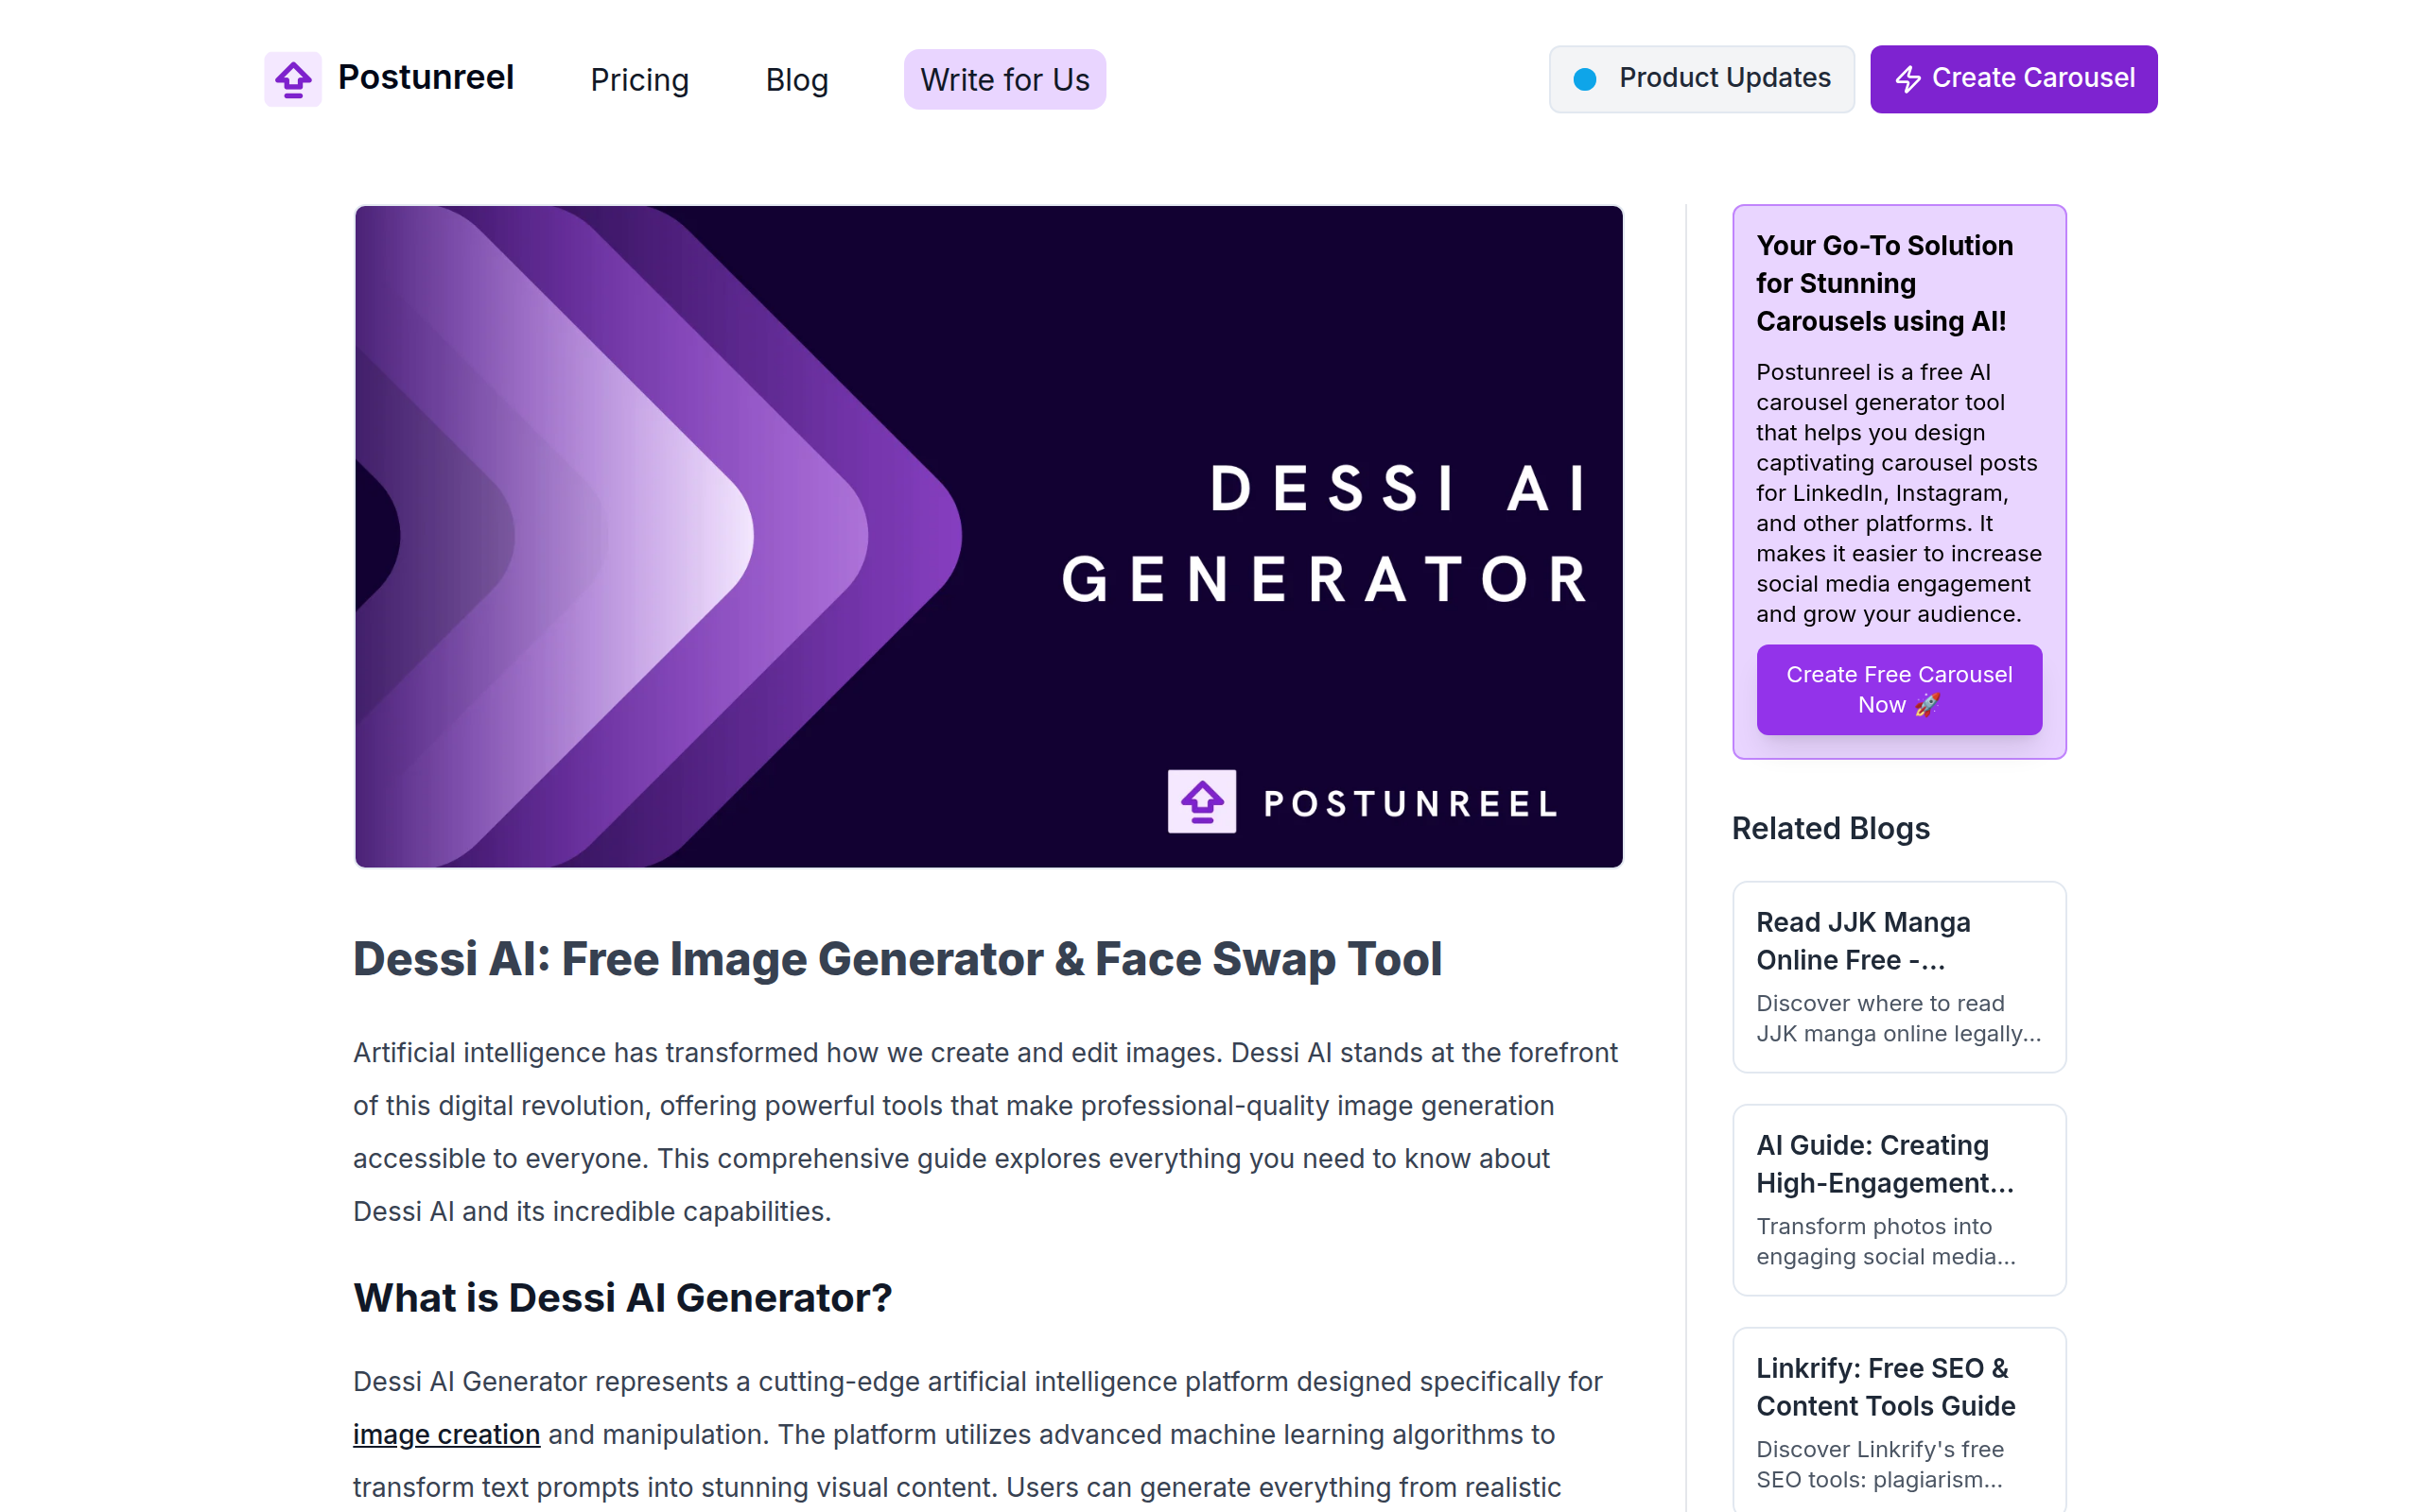Viewport: 2421px width, 1512px height.
Task: Open the Write for Us page
Action: 1004,79
